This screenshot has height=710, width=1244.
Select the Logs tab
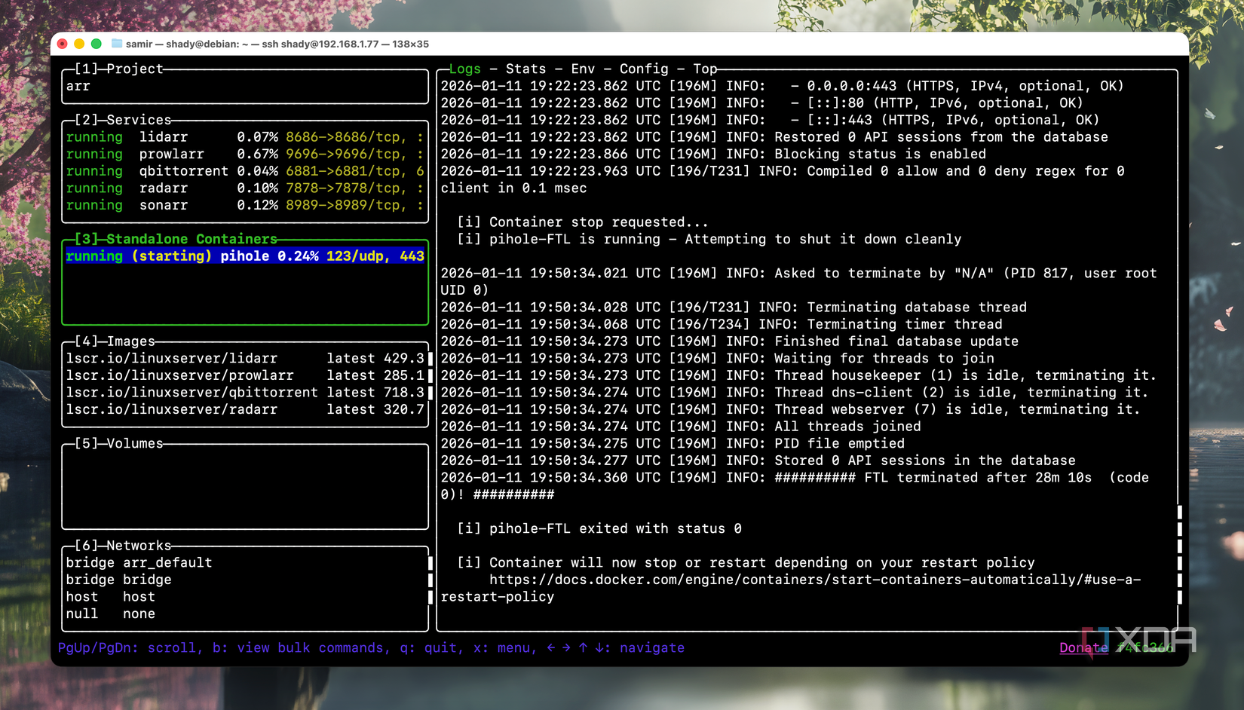[x=464, y=69]
